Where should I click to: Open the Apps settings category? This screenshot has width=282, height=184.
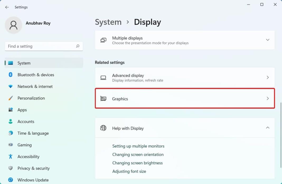point(22,110)
